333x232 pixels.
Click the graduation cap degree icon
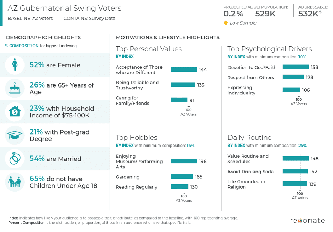(x=15, y=135)
